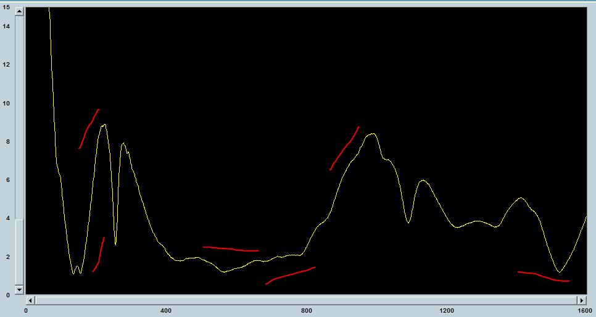Select the short steep red segment near y 2
596x317 pixels.
tap(99, 255)
